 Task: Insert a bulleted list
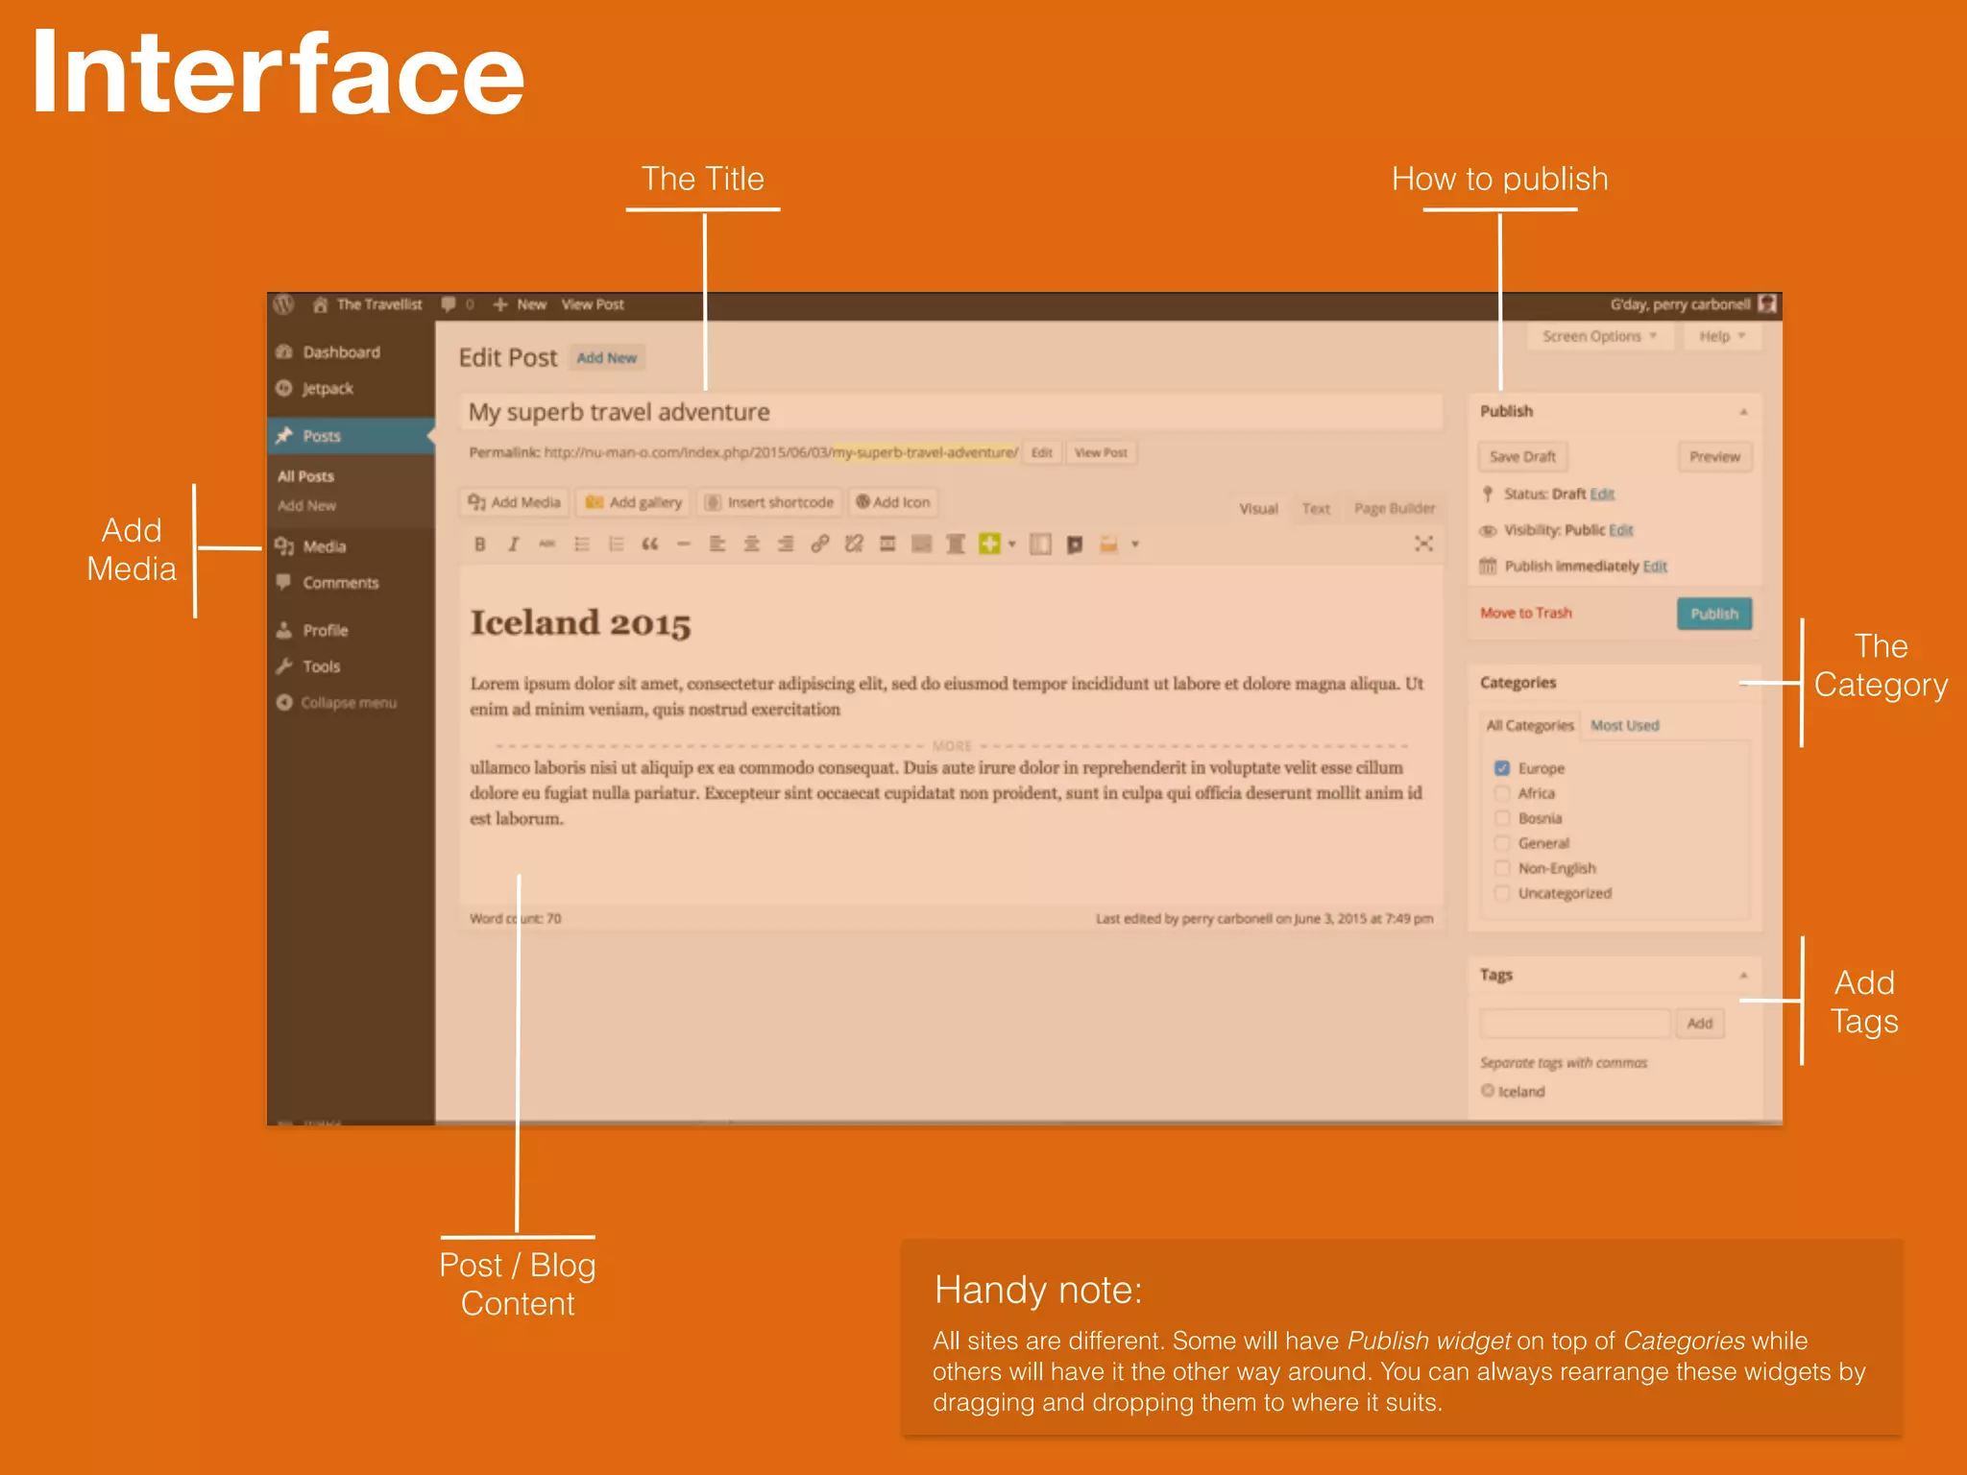point(582,544)
